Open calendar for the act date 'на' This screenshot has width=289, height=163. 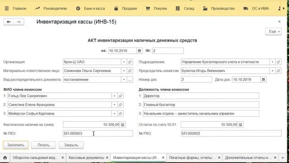coord(140,51)
